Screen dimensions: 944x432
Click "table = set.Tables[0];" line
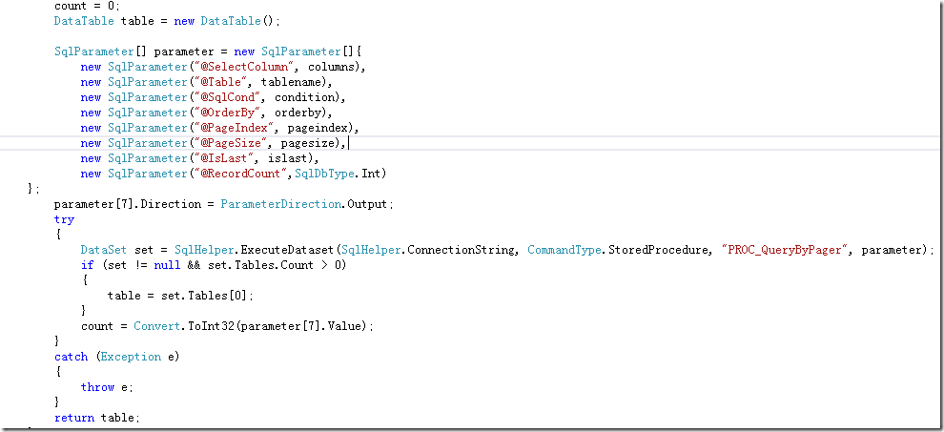coord(180,296)
